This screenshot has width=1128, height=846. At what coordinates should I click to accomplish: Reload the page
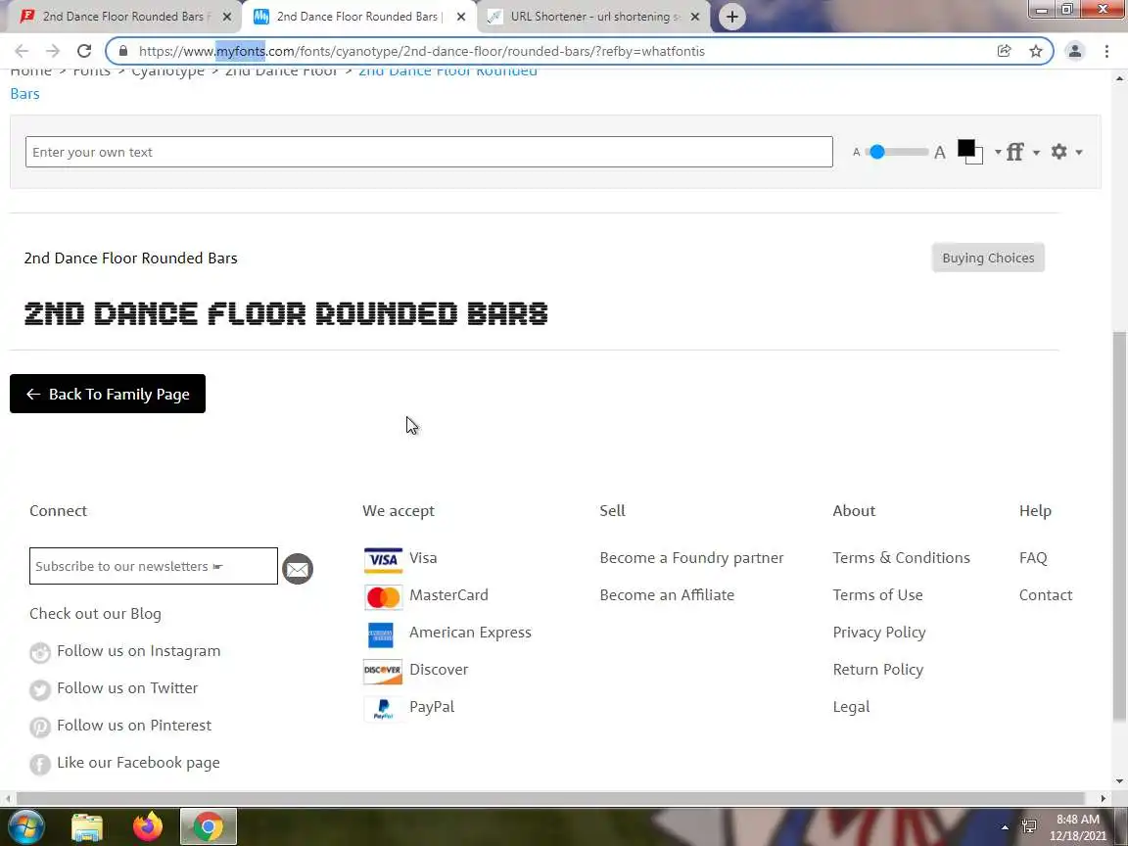(x=84, y=51)
